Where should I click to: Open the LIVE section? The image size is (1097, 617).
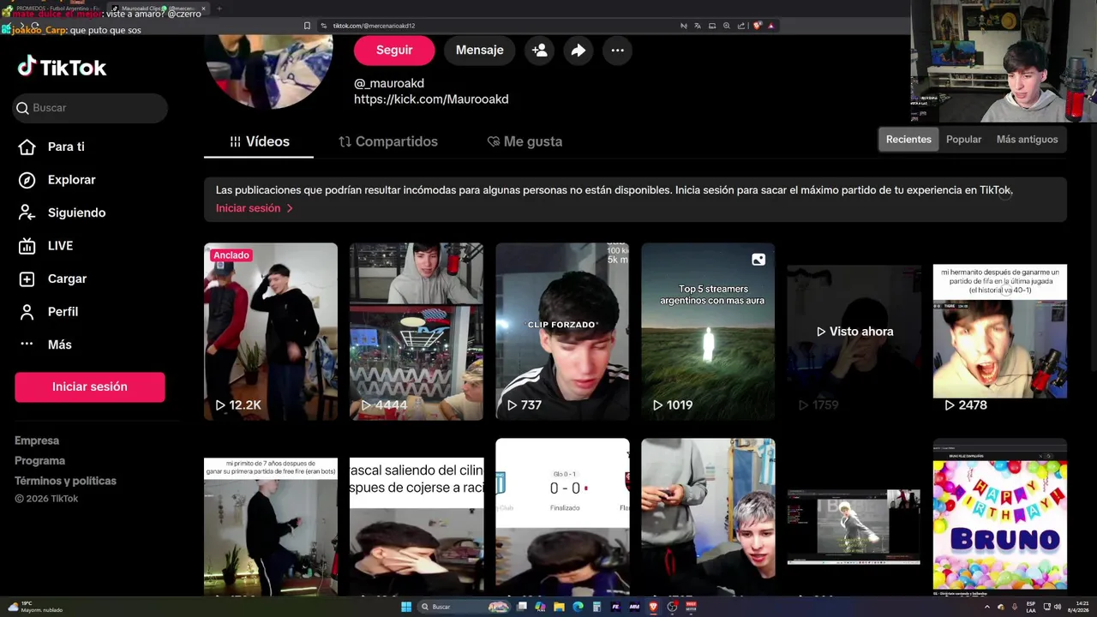click(46, 246)
